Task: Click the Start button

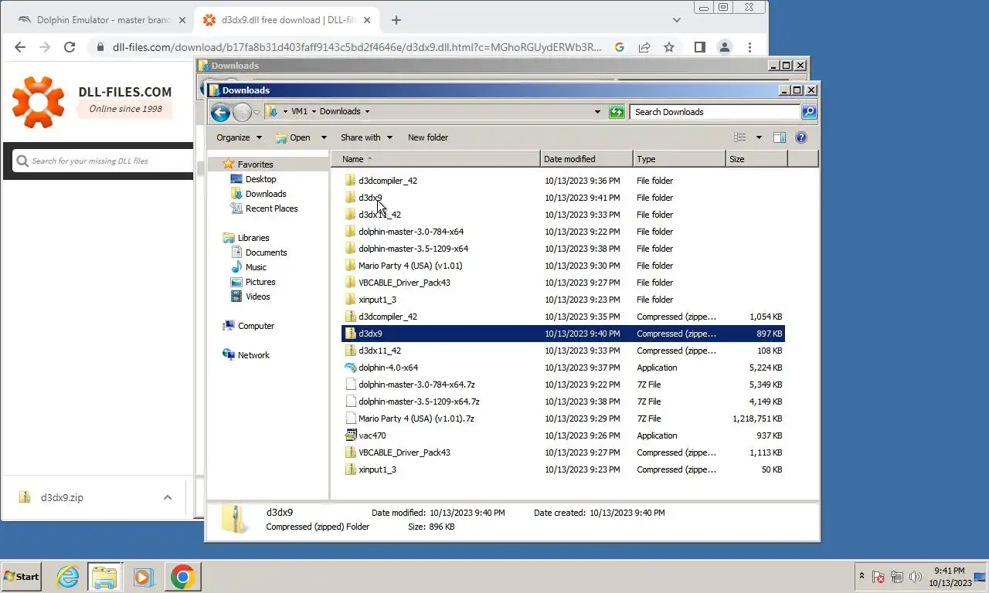Action: [x=22, y=576]
